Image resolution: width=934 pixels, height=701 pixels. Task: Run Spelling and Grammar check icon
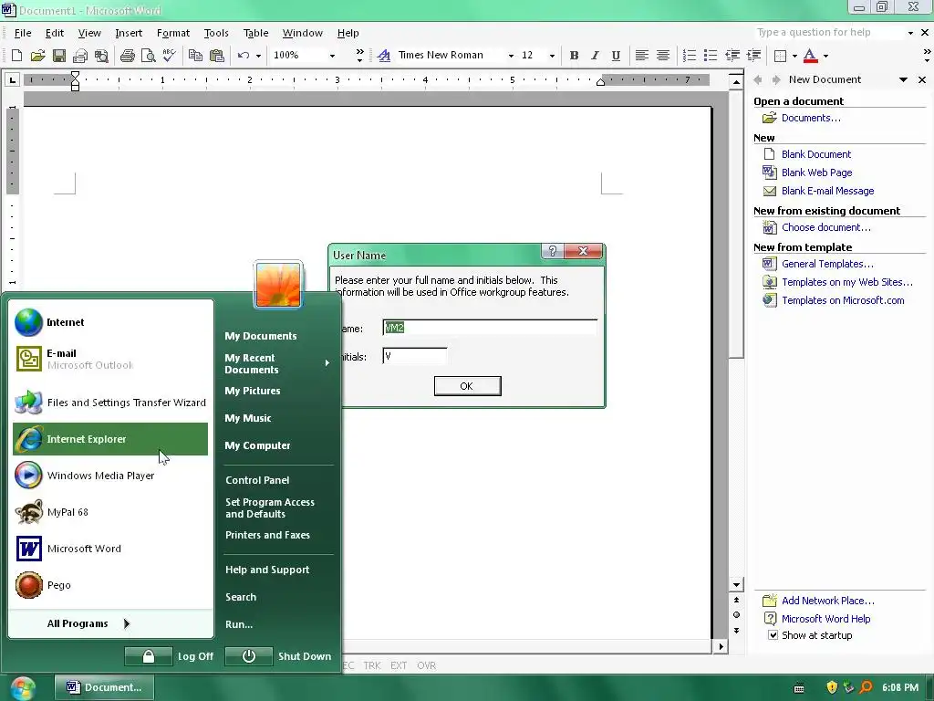point(169,56)
